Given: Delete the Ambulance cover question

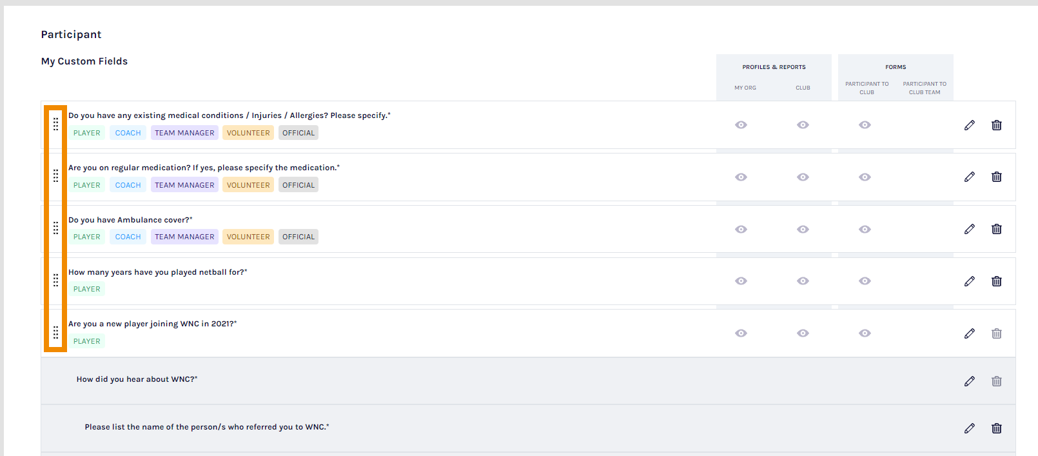Looking at the screenshot, I should [996, 229].
